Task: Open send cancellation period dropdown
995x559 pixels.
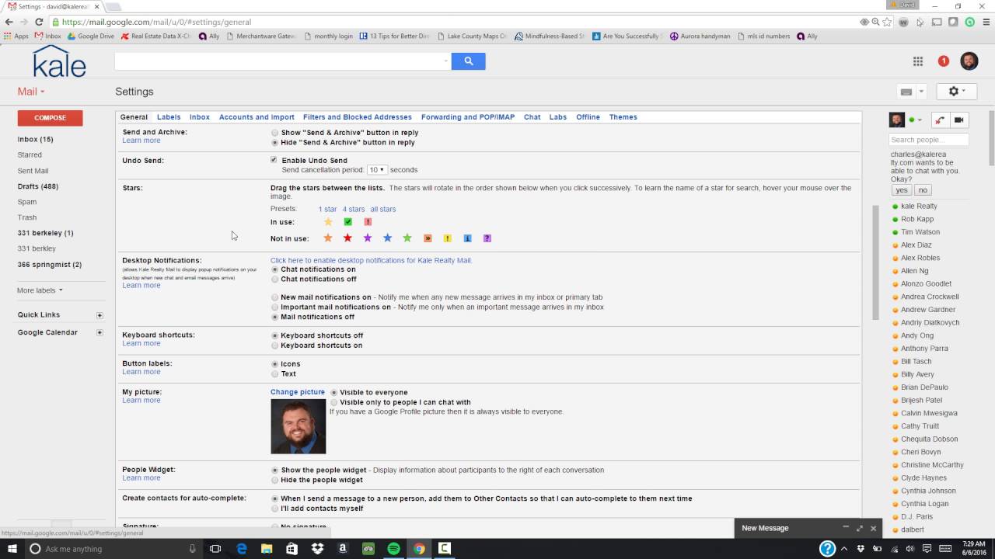Action: [x=376, y=170]
